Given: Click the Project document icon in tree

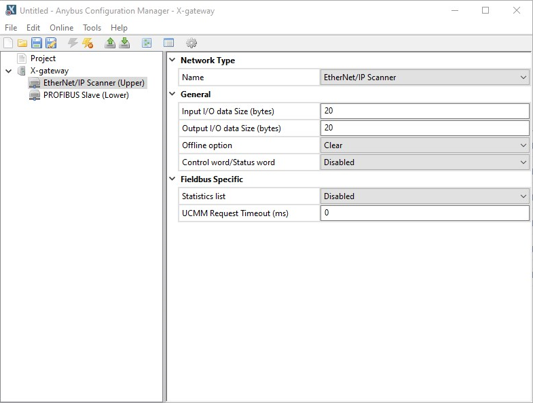Looking at the screenshot, I should click(22, 58).
